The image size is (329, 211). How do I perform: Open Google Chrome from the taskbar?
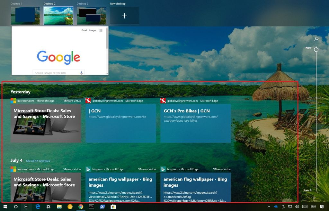pos(81,207)
